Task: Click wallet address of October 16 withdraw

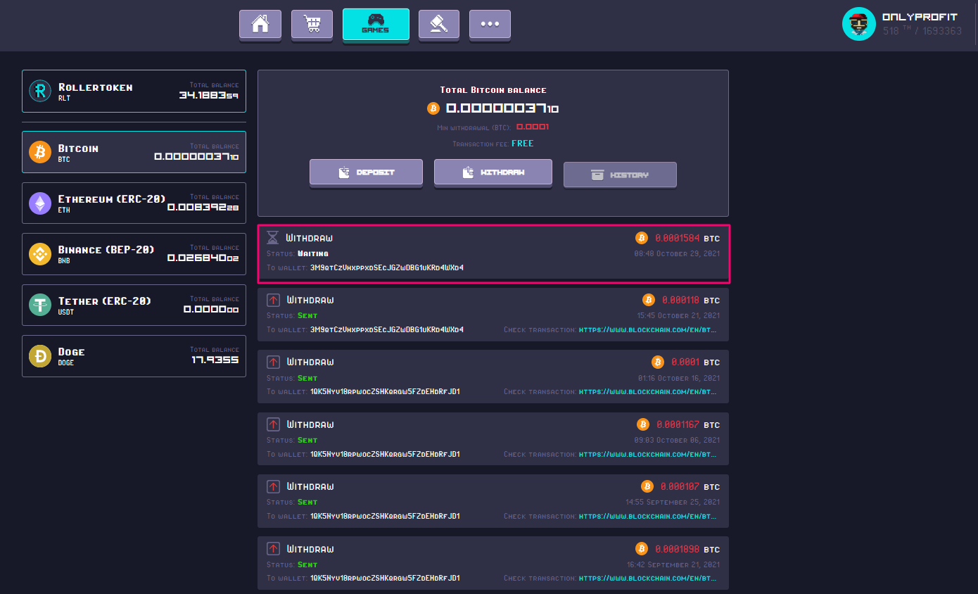Action: pyautogui.click(x=385, y=391)
